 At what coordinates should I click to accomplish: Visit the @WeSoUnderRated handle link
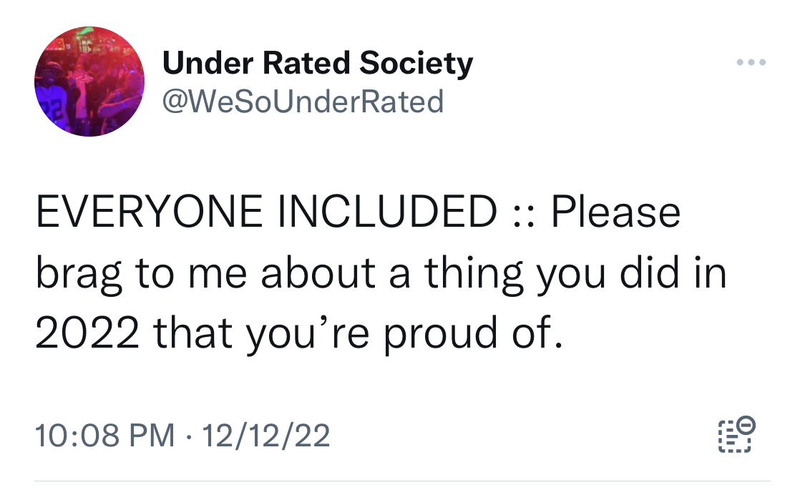pos(303,101)
